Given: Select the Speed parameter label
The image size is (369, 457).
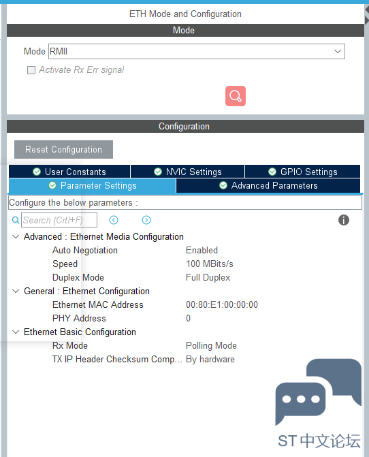Looking at the screenshot, I should [x=65, y=264].
